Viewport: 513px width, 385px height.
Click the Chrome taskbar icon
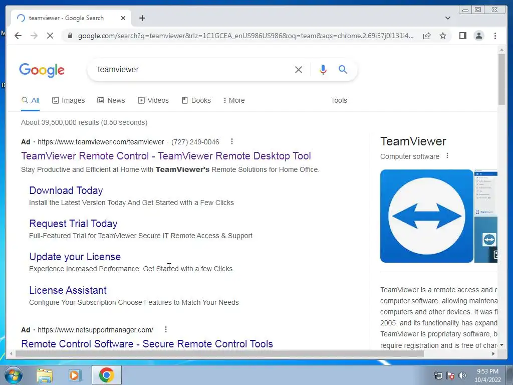point(107,375)
